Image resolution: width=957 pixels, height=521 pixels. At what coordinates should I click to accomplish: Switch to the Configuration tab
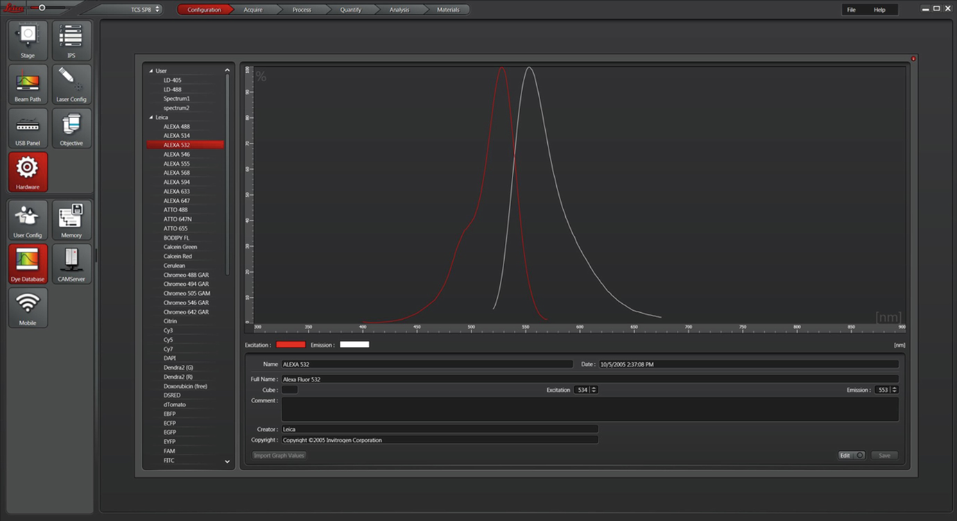pyautogui.click(x=204, y=10)
